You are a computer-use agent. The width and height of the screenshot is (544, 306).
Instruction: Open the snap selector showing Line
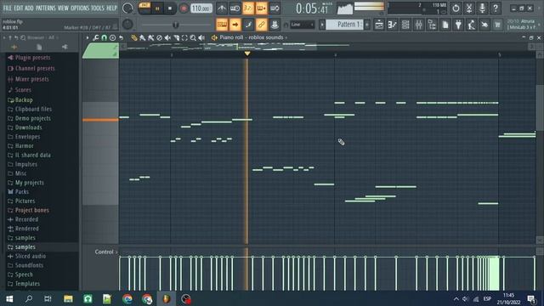tap(303, 25)
